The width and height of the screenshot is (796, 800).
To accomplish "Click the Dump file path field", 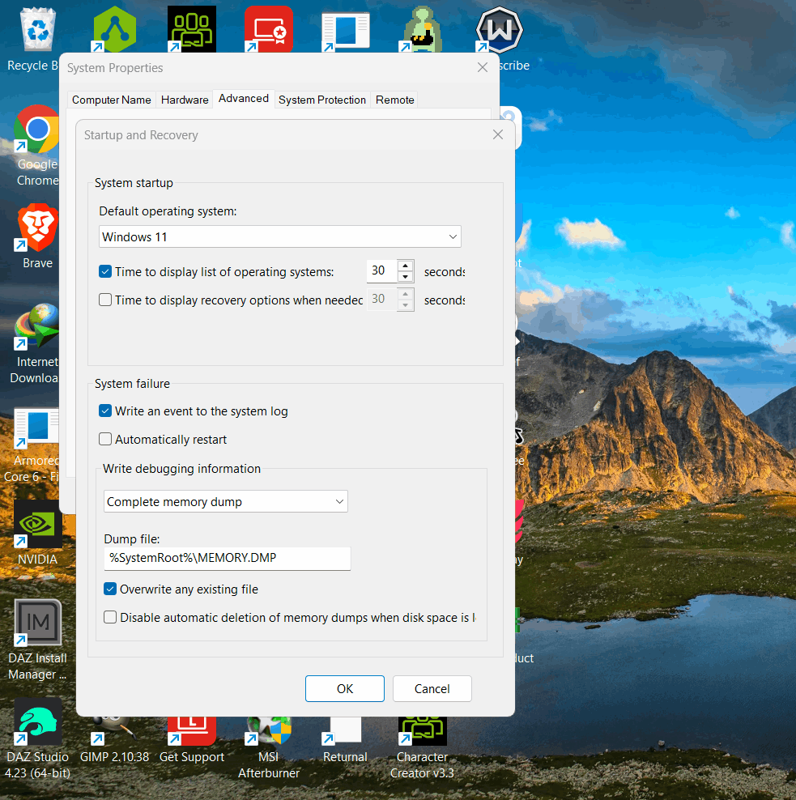I will coord(227,558).
